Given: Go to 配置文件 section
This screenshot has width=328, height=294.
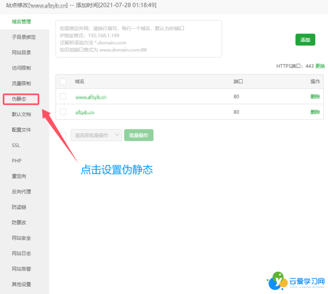Looking at the screenshot, I should point(21,130).
